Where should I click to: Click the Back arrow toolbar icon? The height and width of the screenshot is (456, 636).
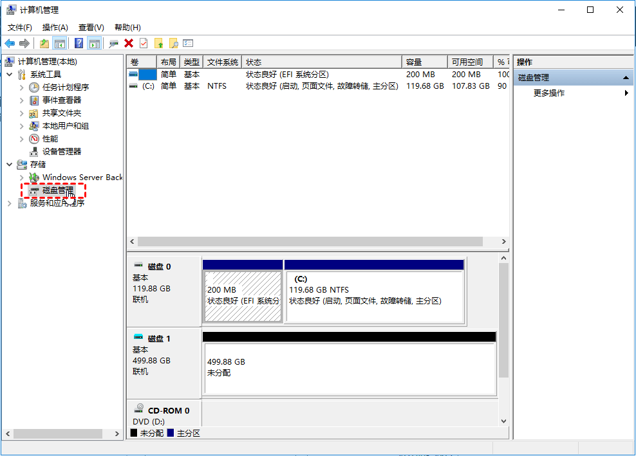pyautogui.click(x=10, y=43)
